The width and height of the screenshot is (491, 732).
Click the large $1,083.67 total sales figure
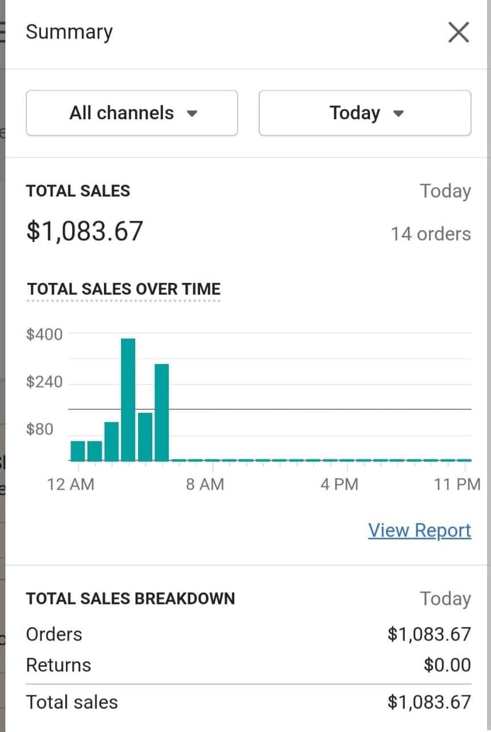click(x=85, y=231)
